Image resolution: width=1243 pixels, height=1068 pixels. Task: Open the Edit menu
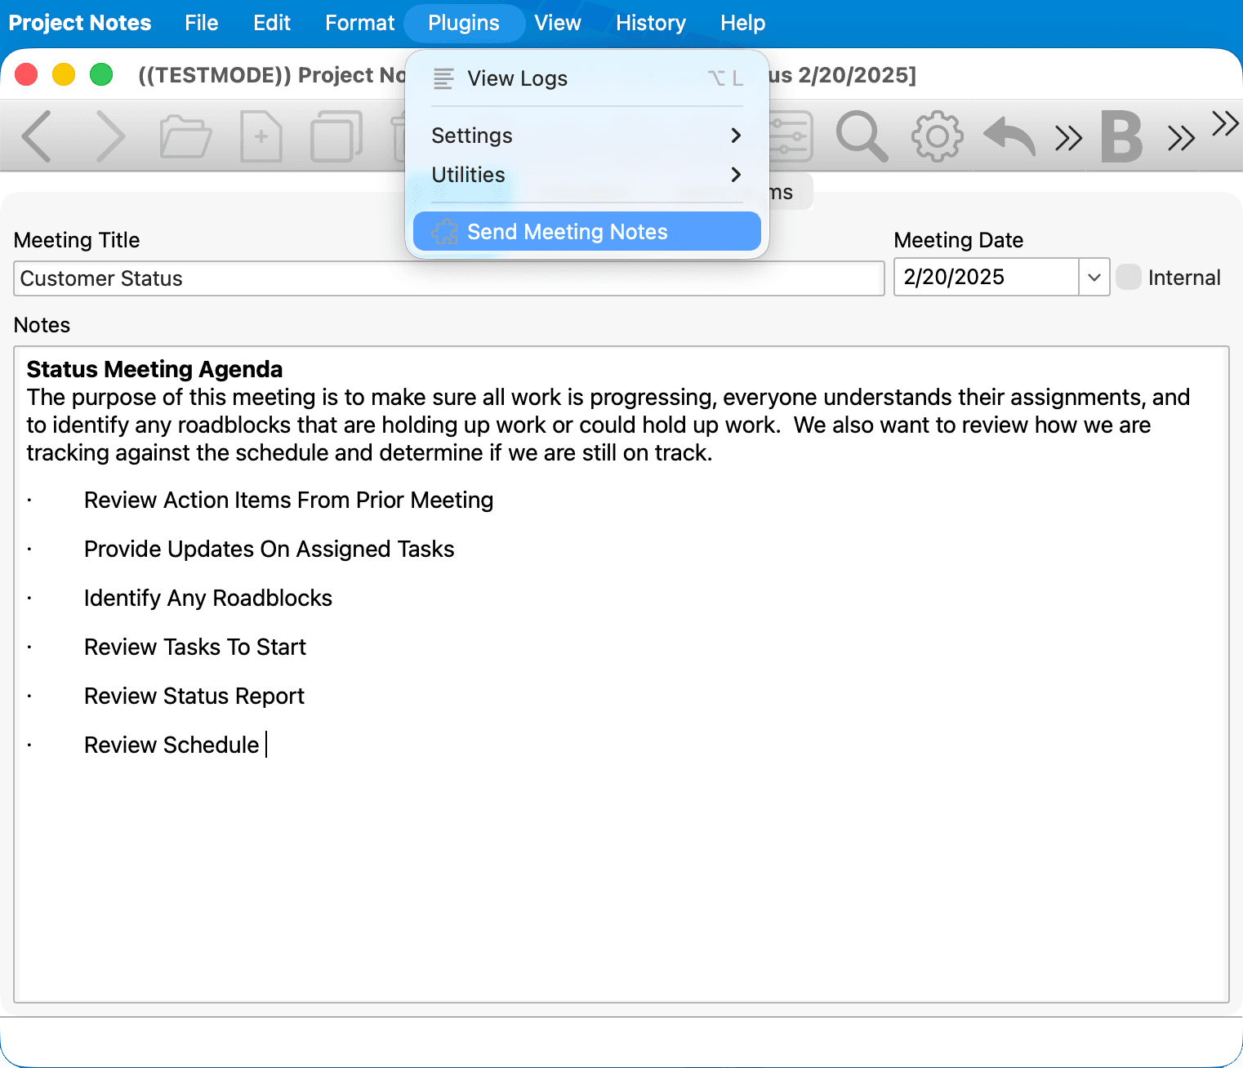coord(272,23)
